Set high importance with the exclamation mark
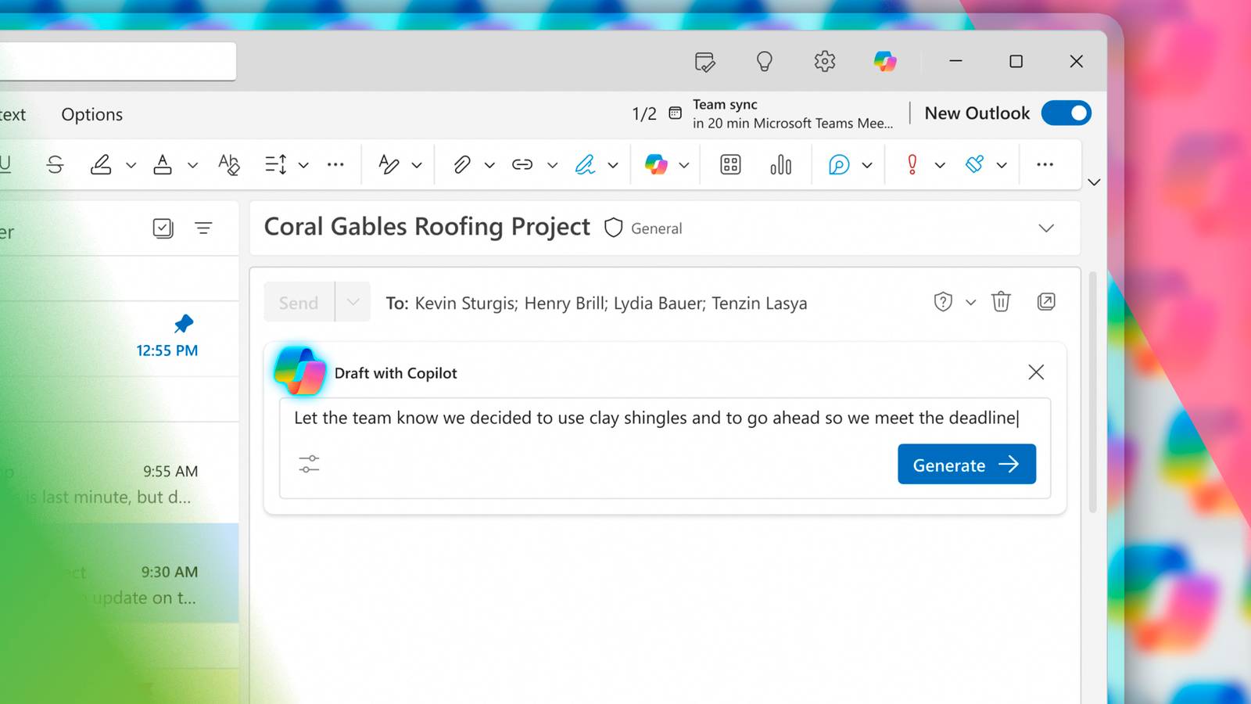 coord(912,164)
